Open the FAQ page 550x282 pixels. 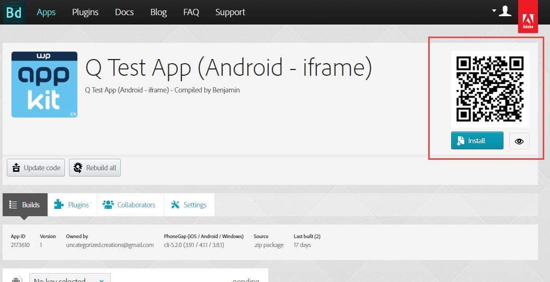pos(191,12)
